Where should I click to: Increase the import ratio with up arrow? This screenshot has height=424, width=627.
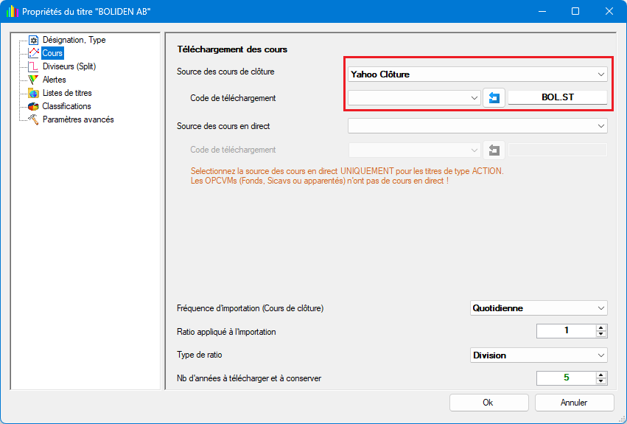[x=601, y=328]
